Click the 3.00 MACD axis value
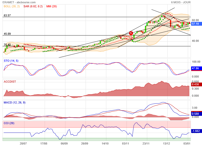The image size is (202, 146). (194, 108)
